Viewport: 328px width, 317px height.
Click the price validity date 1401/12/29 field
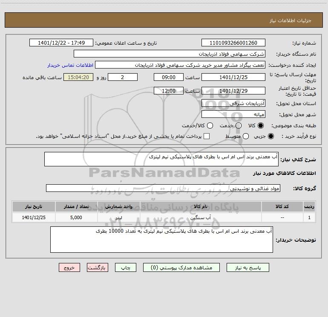[x=233, y=91]
